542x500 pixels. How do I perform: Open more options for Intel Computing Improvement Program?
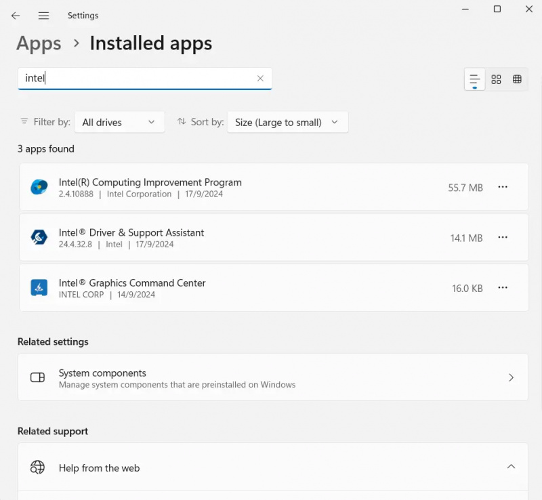pos(503,187)
